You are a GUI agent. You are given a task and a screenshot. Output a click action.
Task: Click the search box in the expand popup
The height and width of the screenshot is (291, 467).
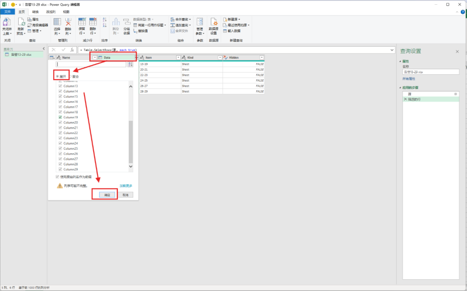click(91, 64)
